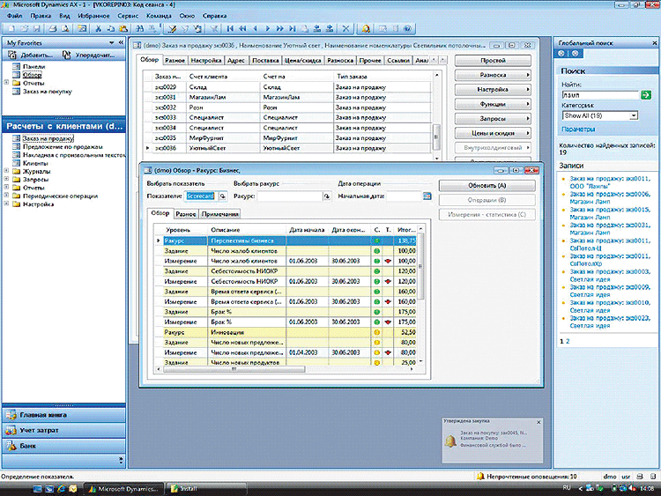Switch to Адрес tab in order window
Viewport: 661px width, 496px height.
tap(236, 60)
